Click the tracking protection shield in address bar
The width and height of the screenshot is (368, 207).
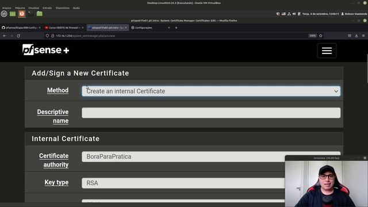47,36
